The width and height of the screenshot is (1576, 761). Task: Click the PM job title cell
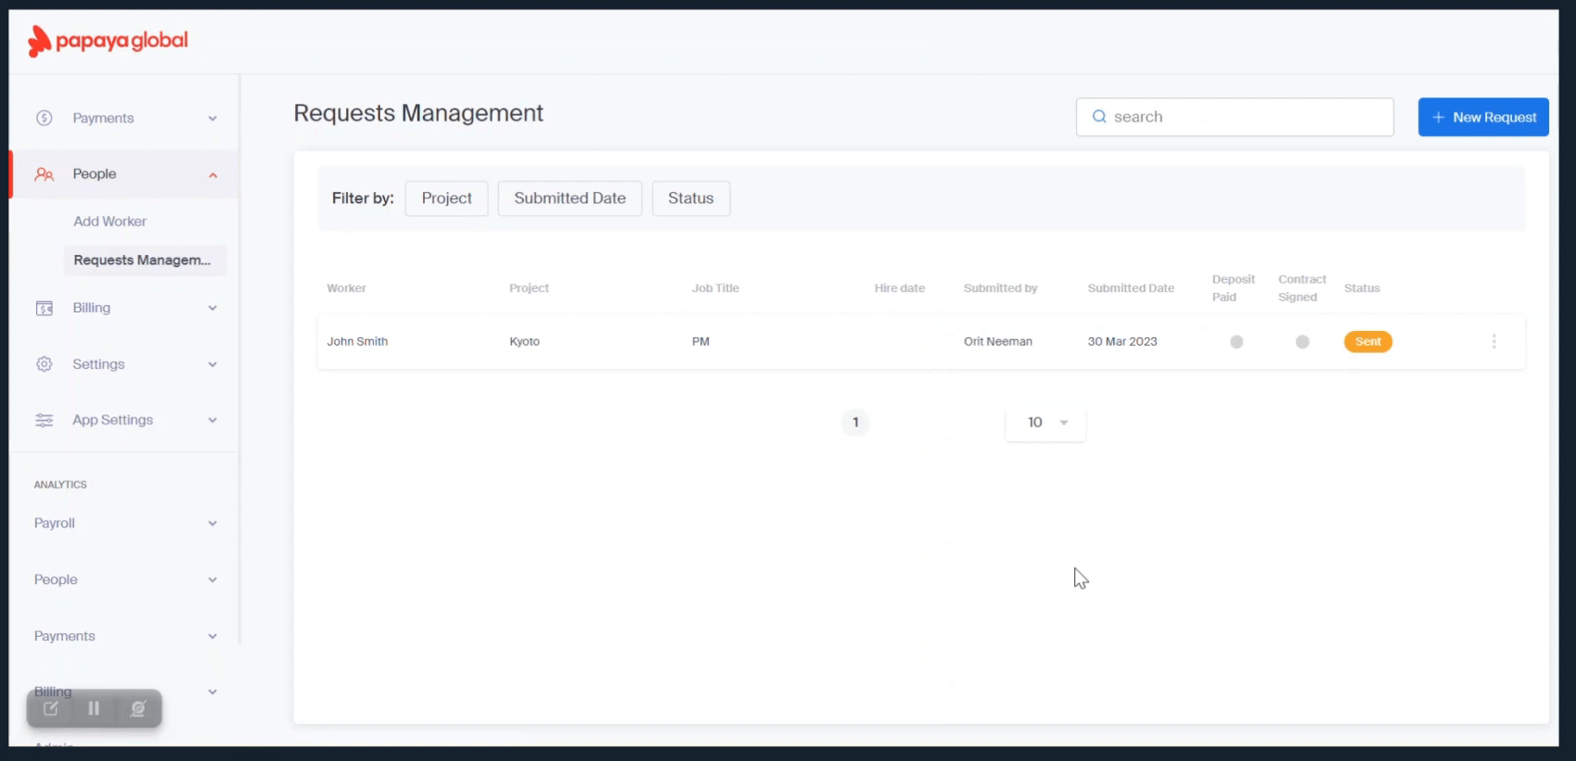700,341
